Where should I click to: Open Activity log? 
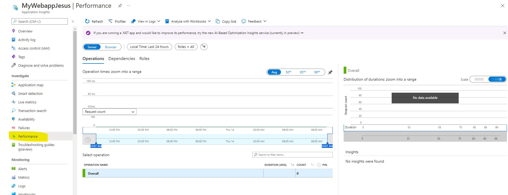pyautogui.click(x=27, y=40)
